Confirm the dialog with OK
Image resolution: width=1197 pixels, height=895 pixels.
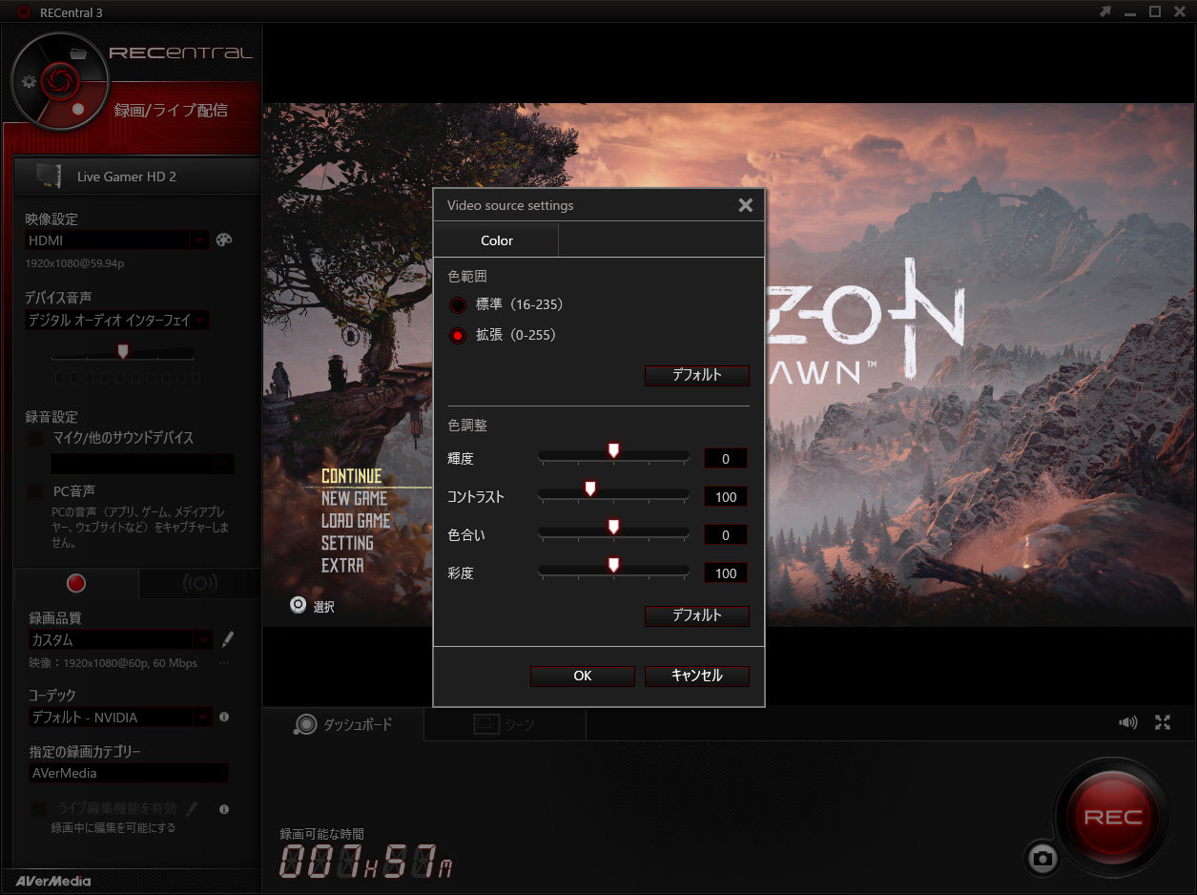[582, 676]
